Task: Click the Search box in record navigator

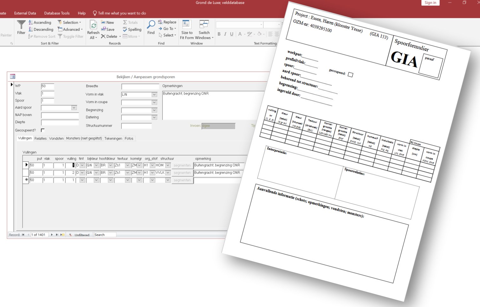Action: coord(105,235)
